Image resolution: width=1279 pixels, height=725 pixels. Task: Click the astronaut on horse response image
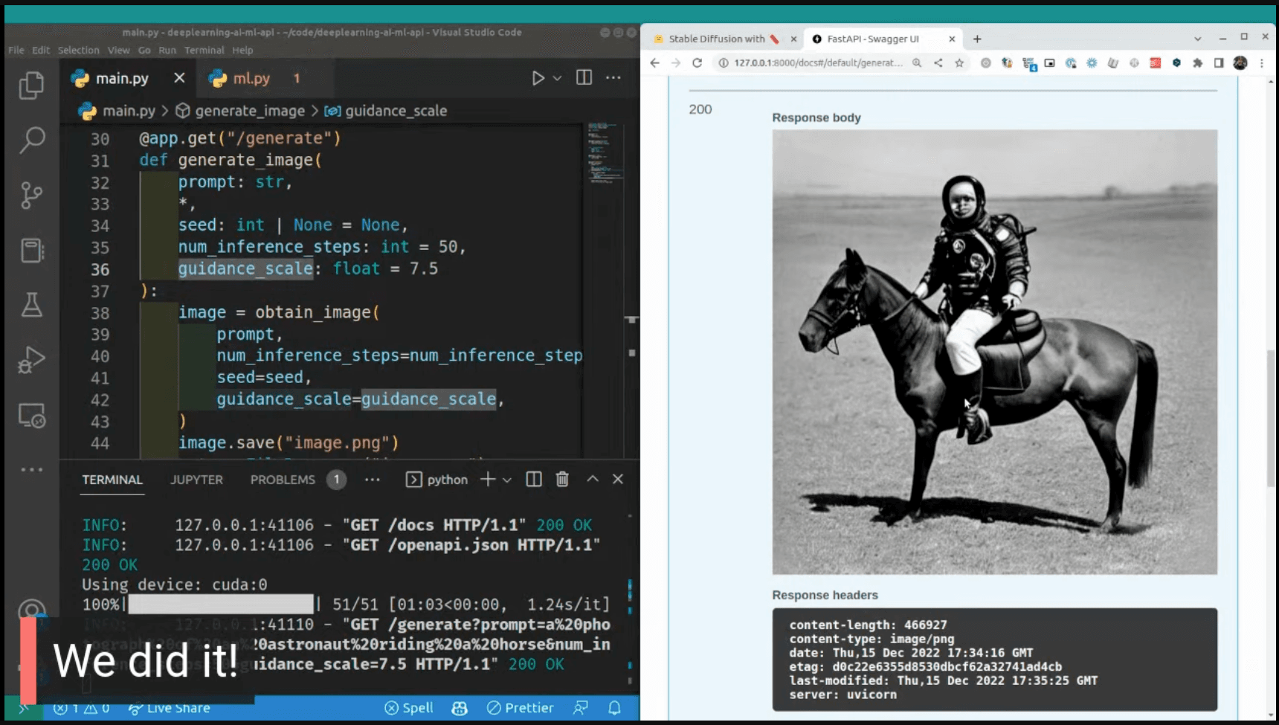tap(995, 352)
